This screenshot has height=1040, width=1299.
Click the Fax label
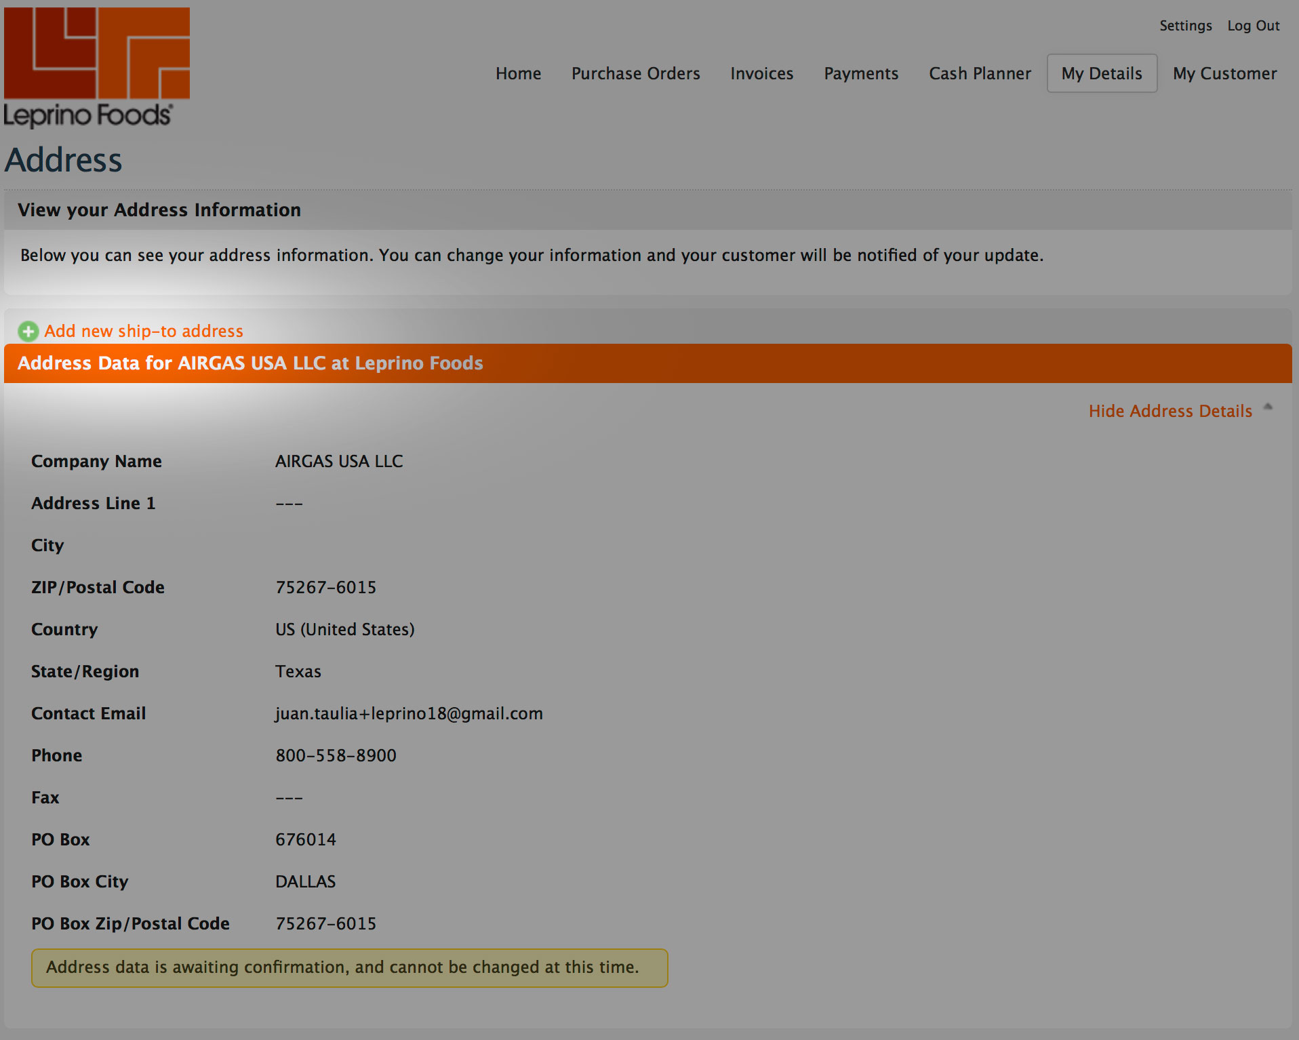(x=45, y=797)
